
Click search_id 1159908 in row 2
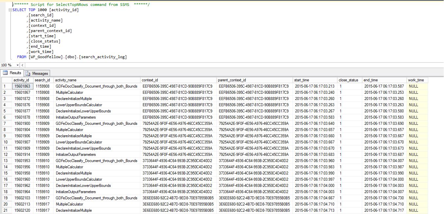(x=44, y=92)
